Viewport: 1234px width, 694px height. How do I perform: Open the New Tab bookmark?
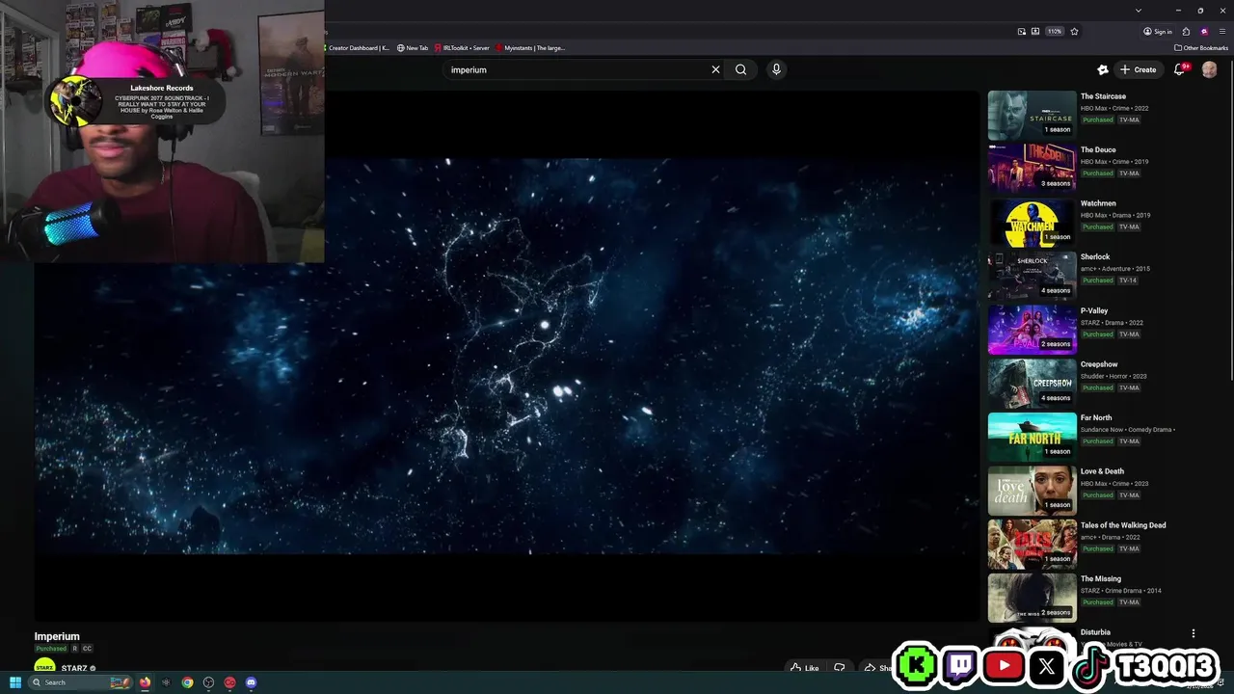[x=413, y=47]
